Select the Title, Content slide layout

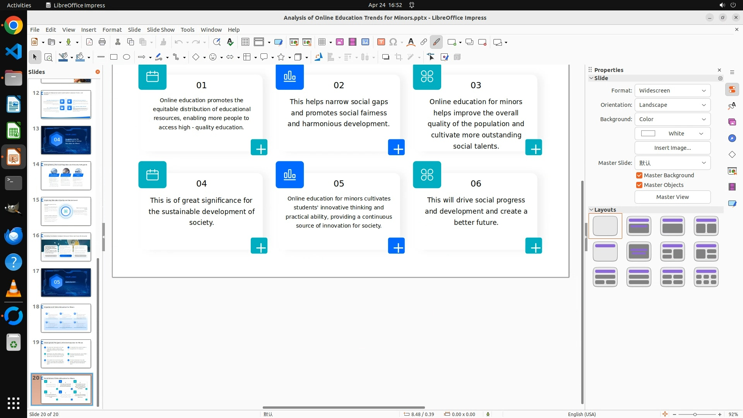coord(673,226)
